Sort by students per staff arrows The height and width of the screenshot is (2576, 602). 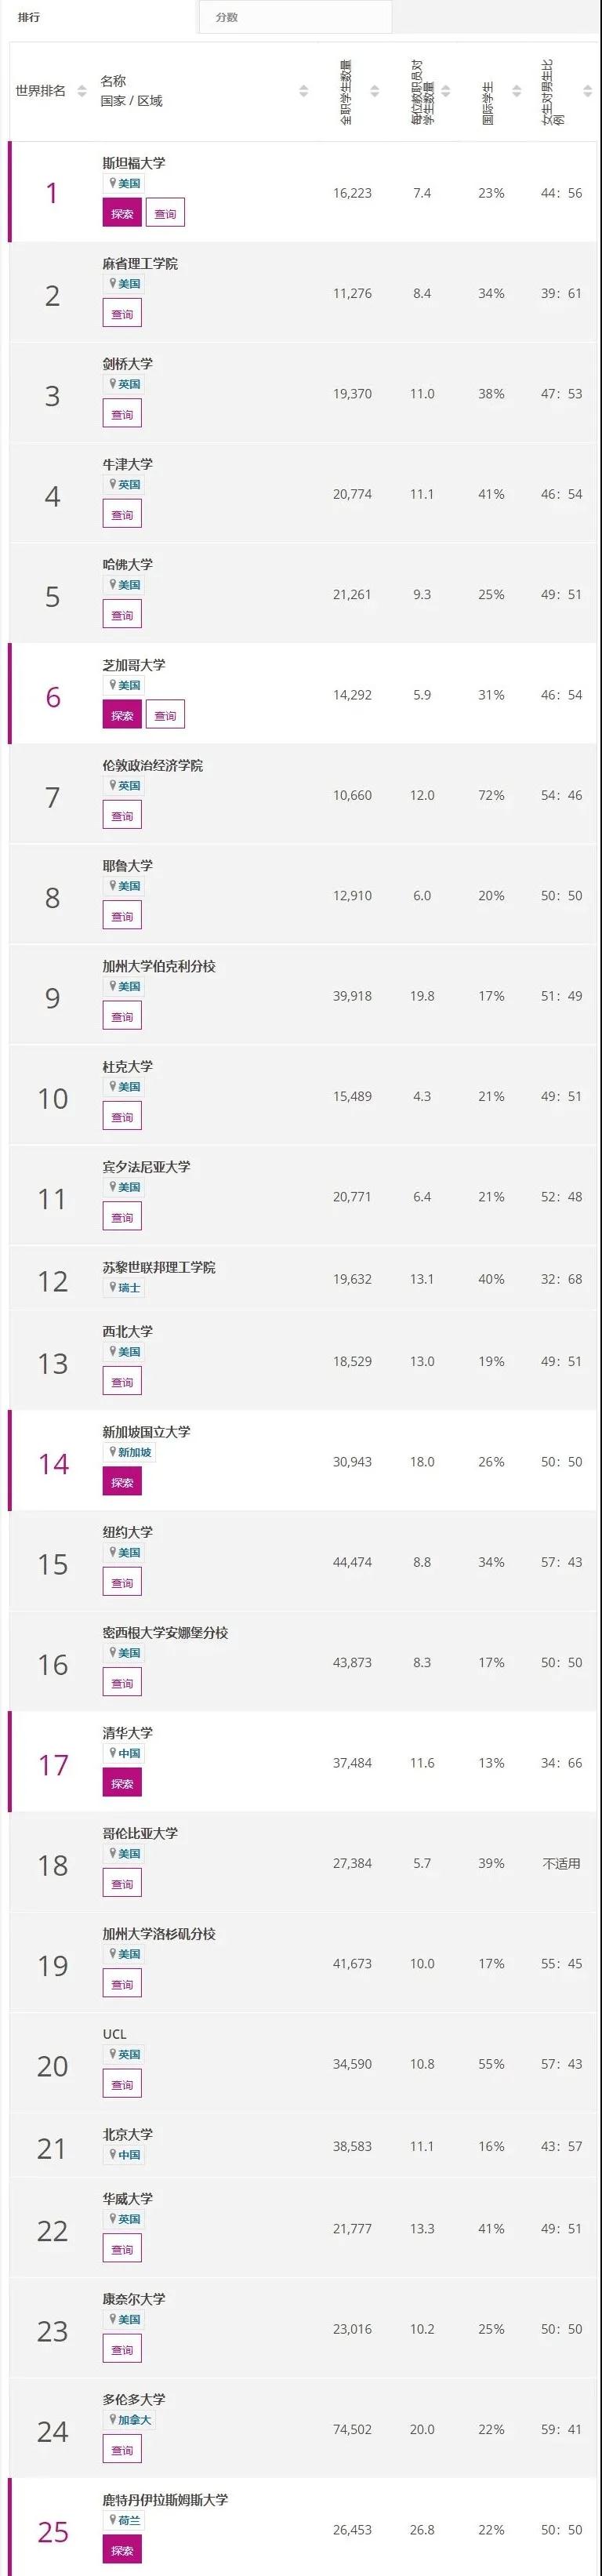[x=446, y=91]
